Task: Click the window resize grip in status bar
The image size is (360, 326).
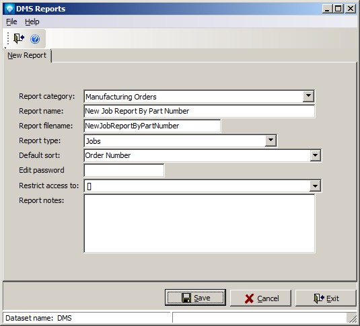Action: click(351, 318)
